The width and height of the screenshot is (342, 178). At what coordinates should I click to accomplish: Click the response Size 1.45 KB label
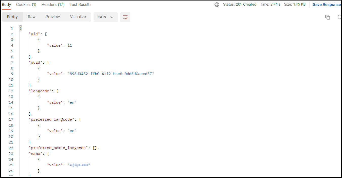[295, 5]
